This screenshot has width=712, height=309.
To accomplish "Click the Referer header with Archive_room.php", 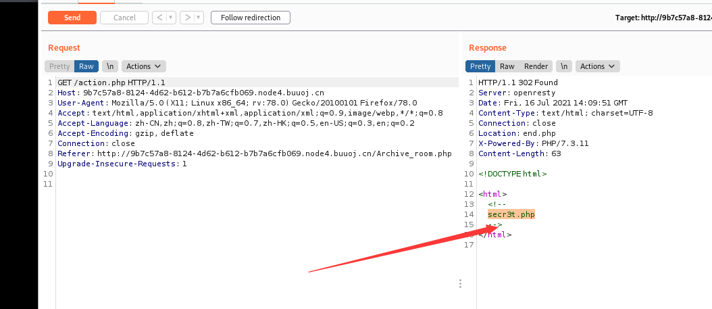I will coord(255,153).
